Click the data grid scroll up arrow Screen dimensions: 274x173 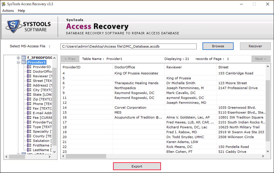[268, 66]
